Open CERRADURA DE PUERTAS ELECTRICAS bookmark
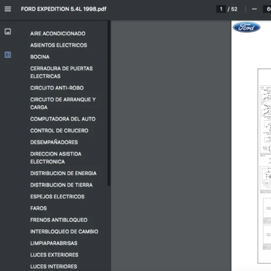This screenshot has height=271, width=271. tap(61, 72)
